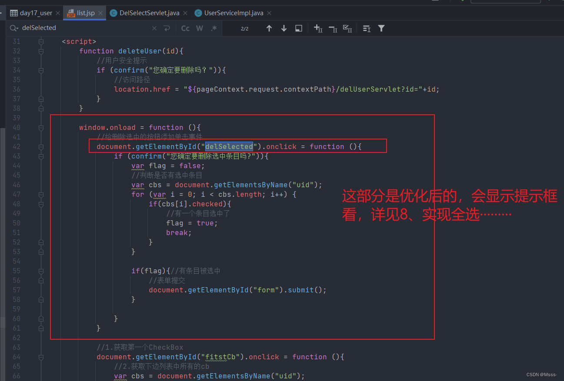
Task: Collapse onclick function at line 42
Action: (x=41, y=147)
